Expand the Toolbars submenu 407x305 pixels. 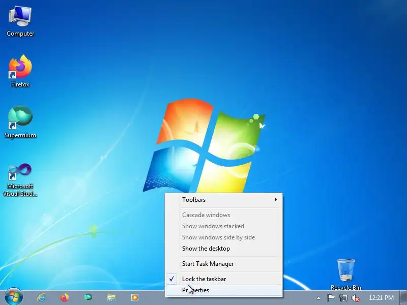pyautogui.click(x=224, y=200)
